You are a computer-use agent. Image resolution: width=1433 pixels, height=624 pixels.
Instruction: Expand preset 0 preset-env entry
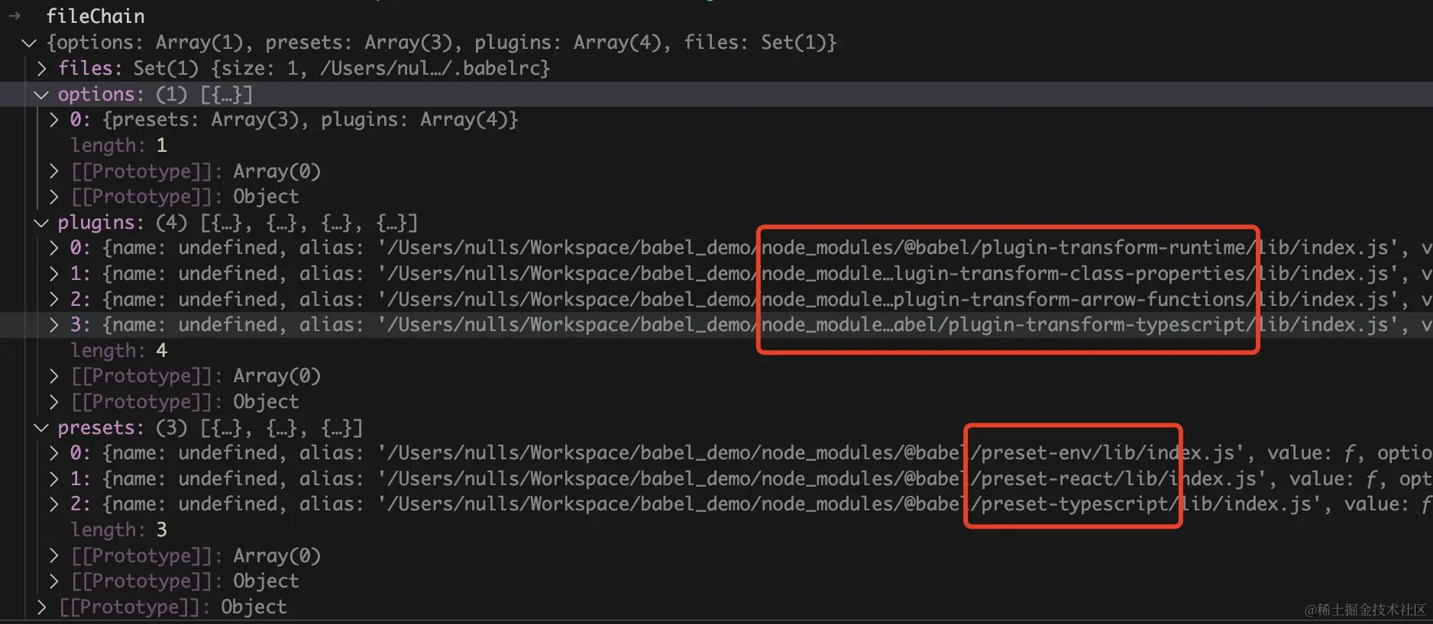[54, 453]
